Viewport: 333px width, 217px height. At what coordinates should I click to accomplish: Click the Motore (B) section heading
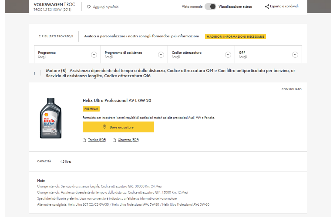[x=170, y=73]
